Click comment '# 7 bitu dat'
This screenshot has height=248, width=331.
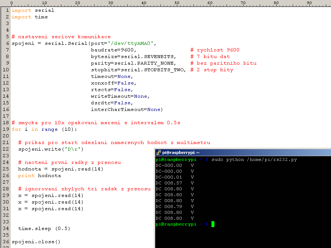[x=210, y=57]
